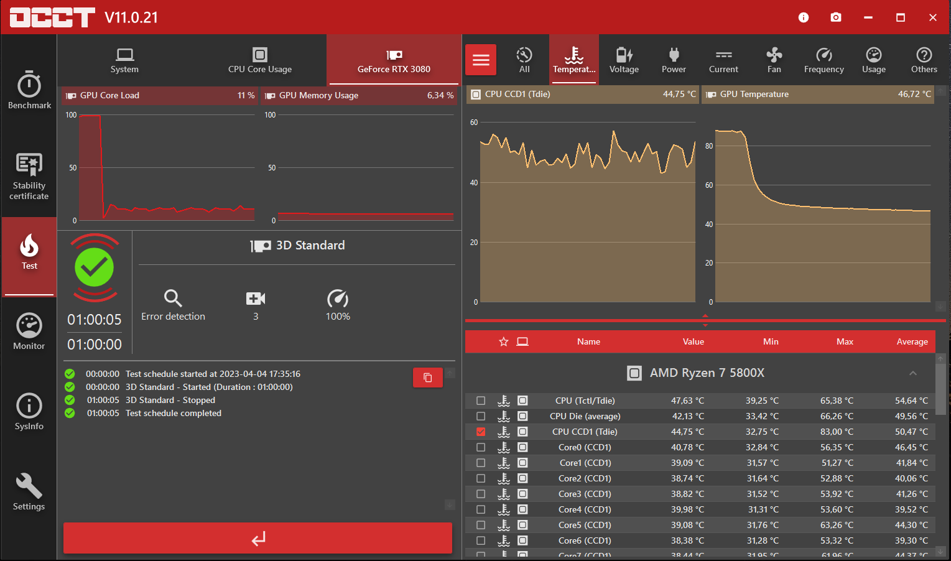Click the red graph panel collapse arrows
The height and width of the screenshot is (561, 951).
705,320
